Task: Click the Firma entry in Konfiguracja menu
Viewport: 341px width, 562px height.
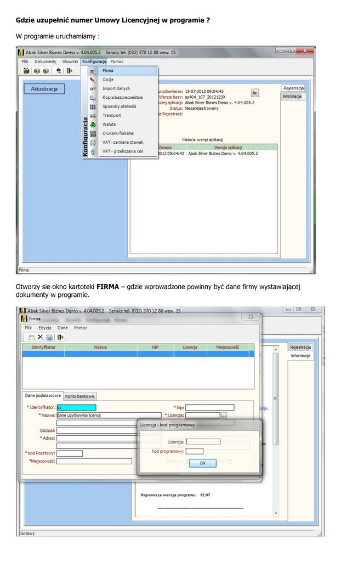Action: (x=108, y=71)
